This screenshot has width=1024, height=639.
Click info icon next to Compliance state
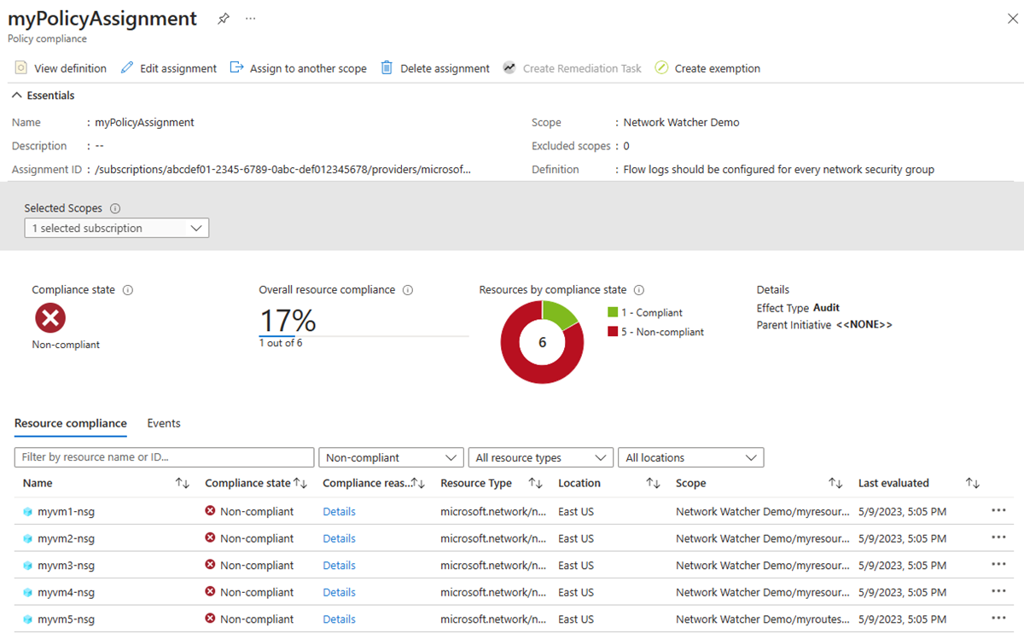coord(128,290)
